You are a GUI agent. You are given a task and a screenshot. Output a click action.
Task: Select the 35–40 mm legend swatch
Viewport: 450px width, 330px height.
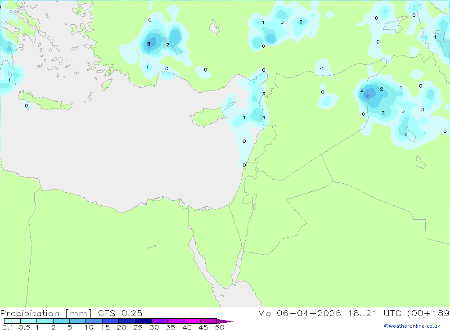(176, 321)
